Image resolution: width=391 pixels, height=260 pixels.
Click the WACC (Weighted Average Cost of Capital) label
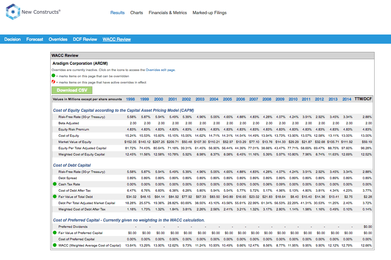coord(89,246)
